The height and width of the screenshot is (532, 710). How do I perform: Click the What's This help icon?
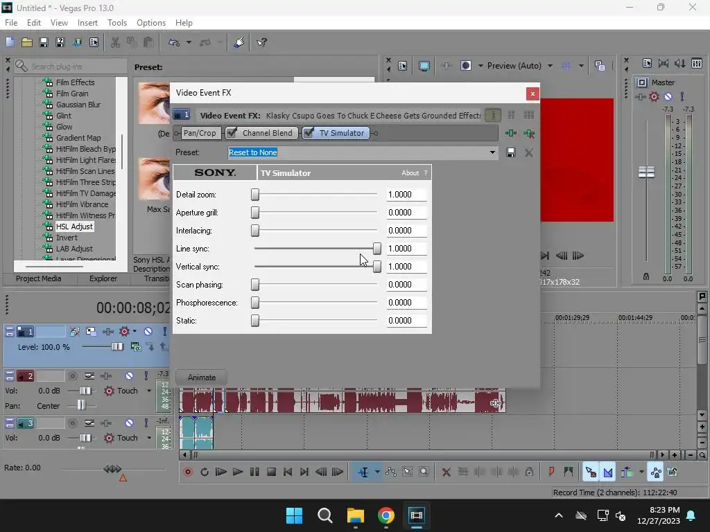coord(261,42)
